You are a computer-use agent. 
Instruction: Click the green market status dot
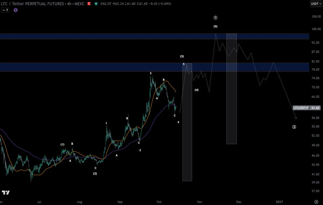[96, 4]
